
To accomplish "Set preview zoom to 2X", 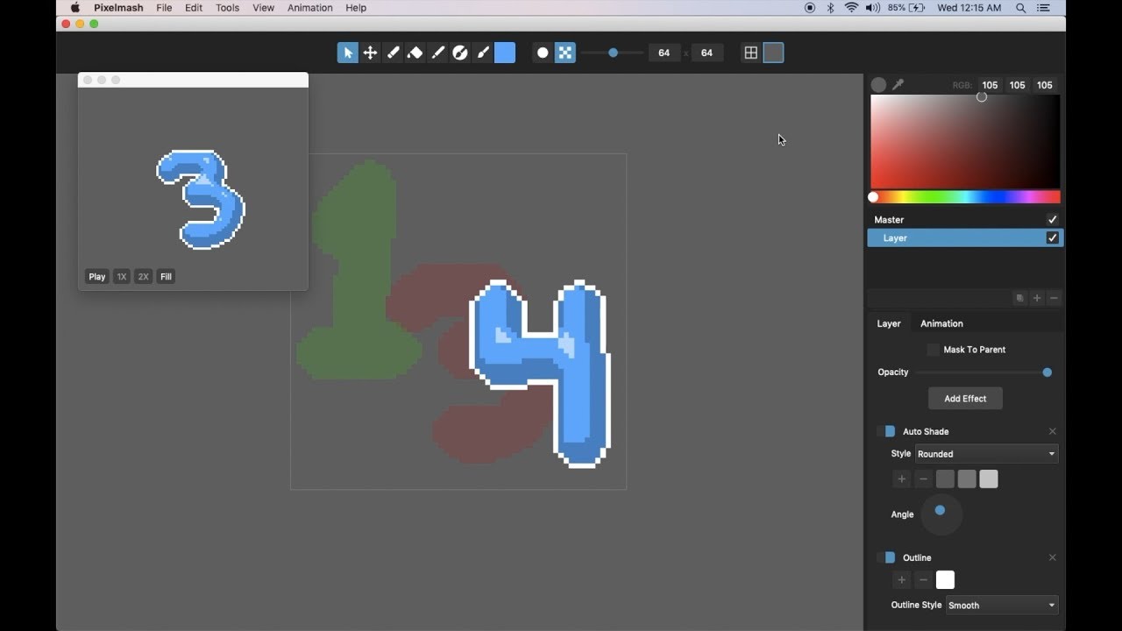I will [144, 277].
